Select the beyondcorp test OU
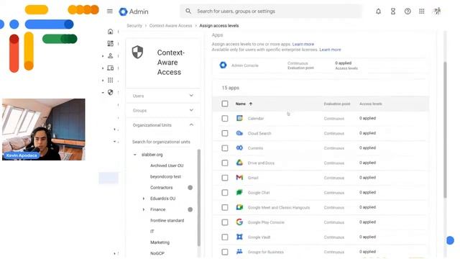Screen dimensions: 460x259 [165, 176]
